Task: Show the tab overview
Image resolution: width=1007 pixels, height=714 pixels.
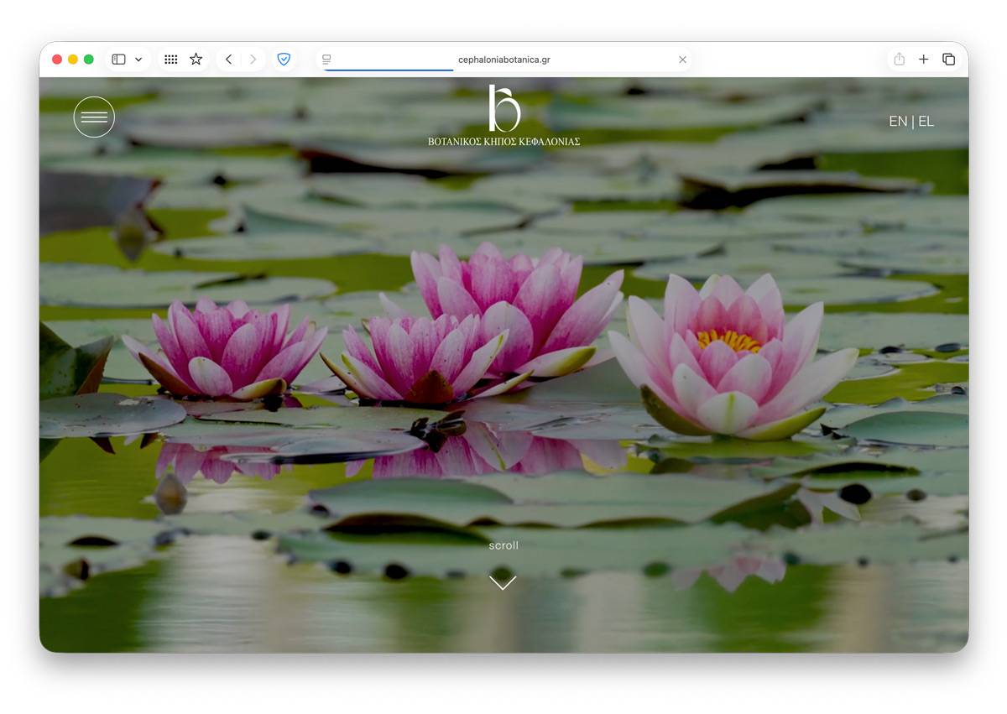Action: point(948,60)
